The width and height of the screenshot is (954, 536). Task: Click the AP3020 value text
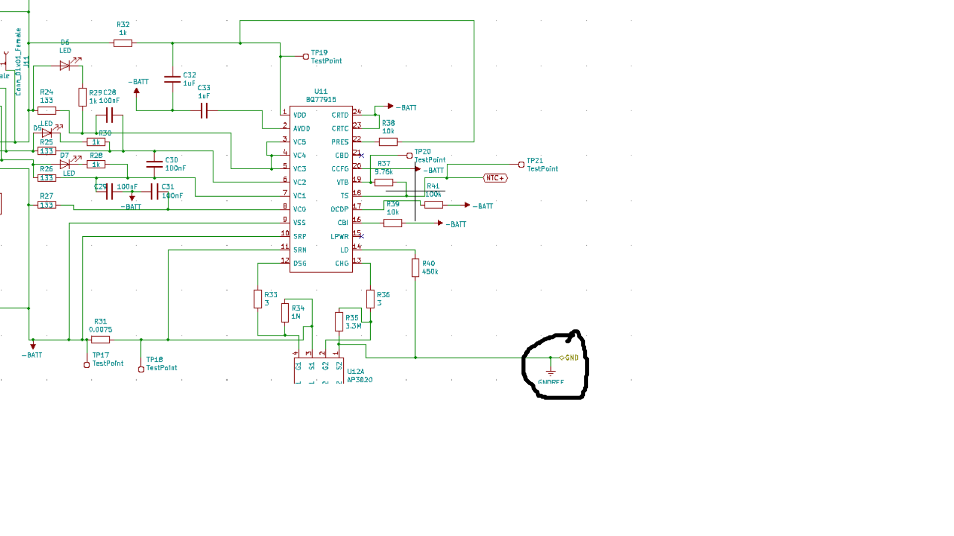coord(360,380)
